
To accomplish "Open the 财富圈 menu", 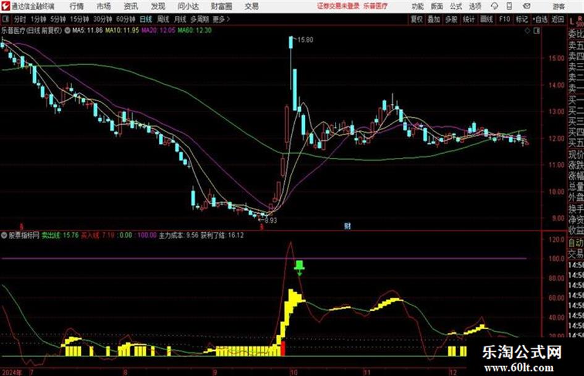I will (221, 6).
